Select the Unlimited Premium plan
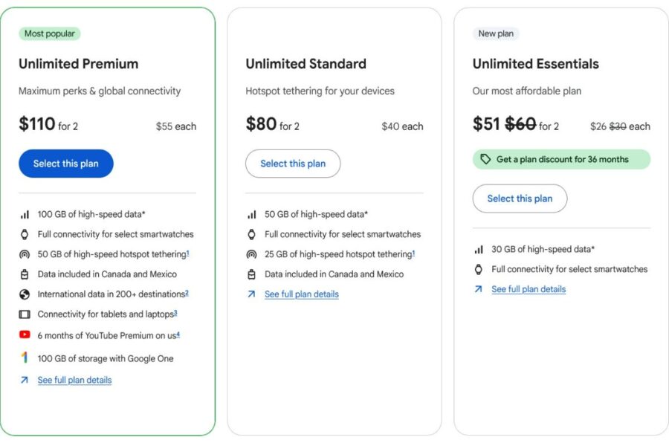Viewport: 669px width, 446px height. click(66, 164)
